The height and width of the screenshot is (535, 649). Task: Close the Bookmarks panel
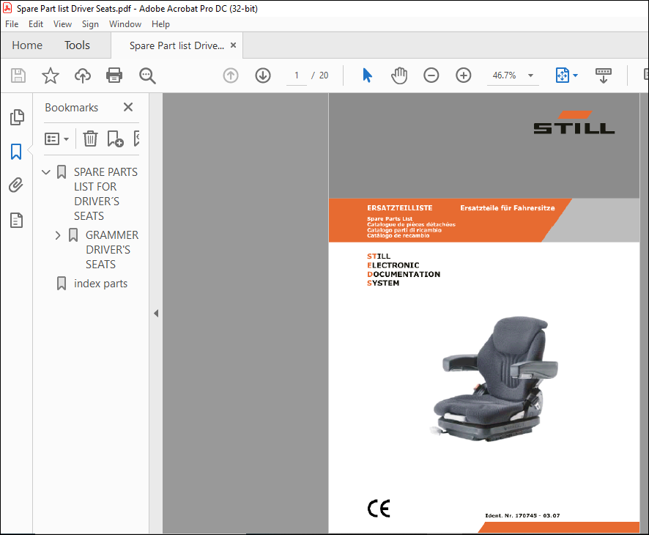(128, 107)
